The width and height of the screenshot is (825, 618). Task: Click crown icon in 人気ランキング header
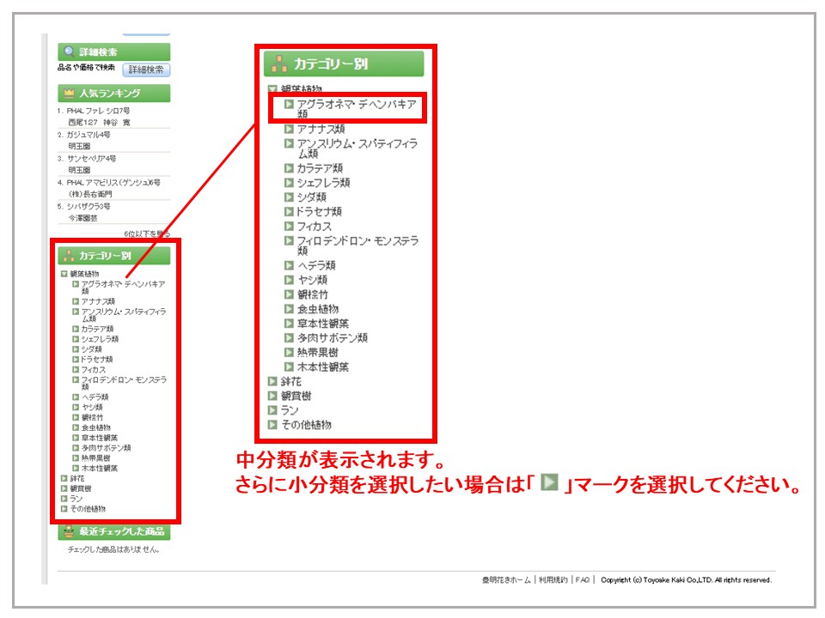(x=69, y=93)
